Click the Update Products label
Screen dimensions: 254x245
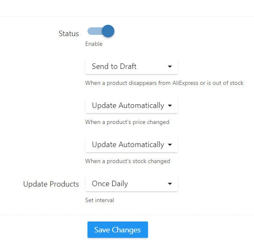pos(51,184)
